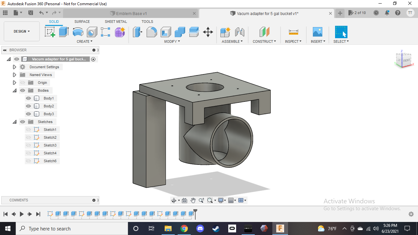The image size is (418, 235).
Task: Select the Move/Copy tool
Action: click(208, 32)
